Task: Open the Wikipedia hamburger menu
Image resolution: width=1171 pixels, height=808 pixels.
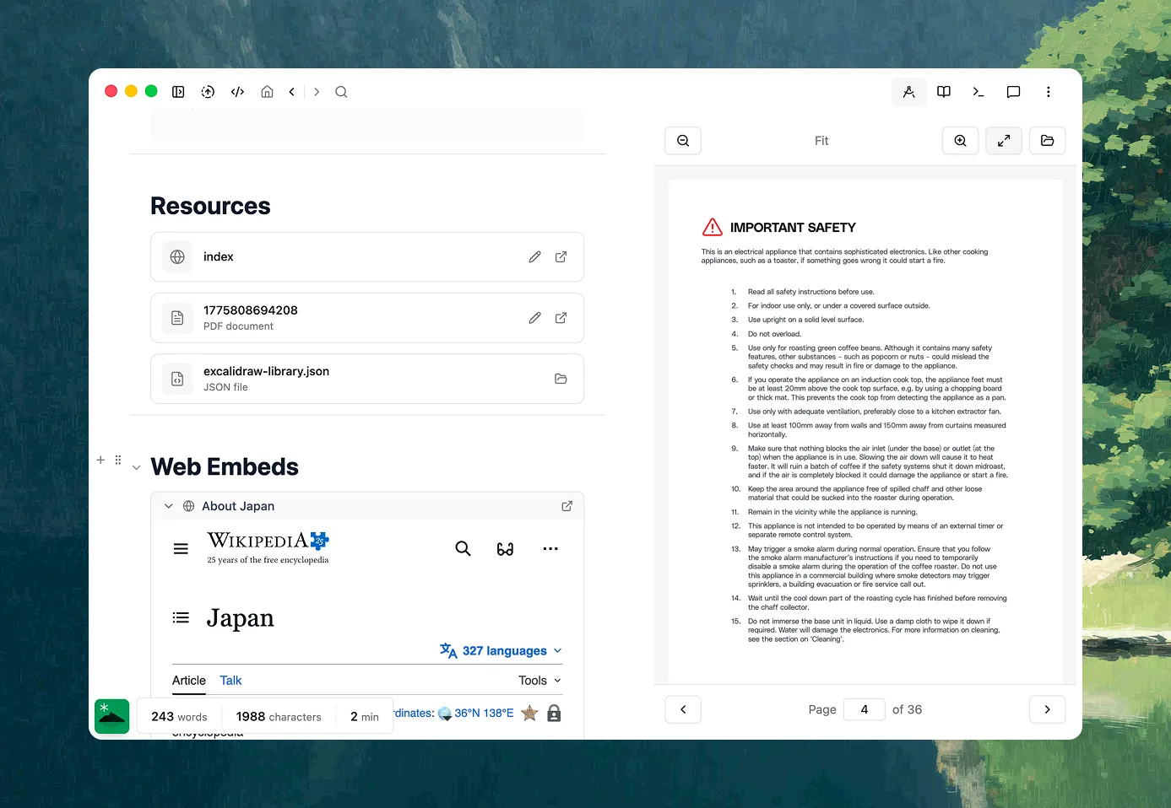Action: click(x=181, y=549)
